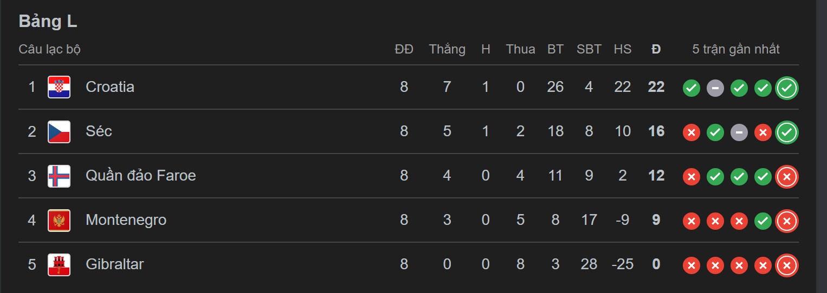Viewport: 827px width, 293px height.
Task: Click Gibraltar's latest outlined loss icon
Action: (787, 265)
